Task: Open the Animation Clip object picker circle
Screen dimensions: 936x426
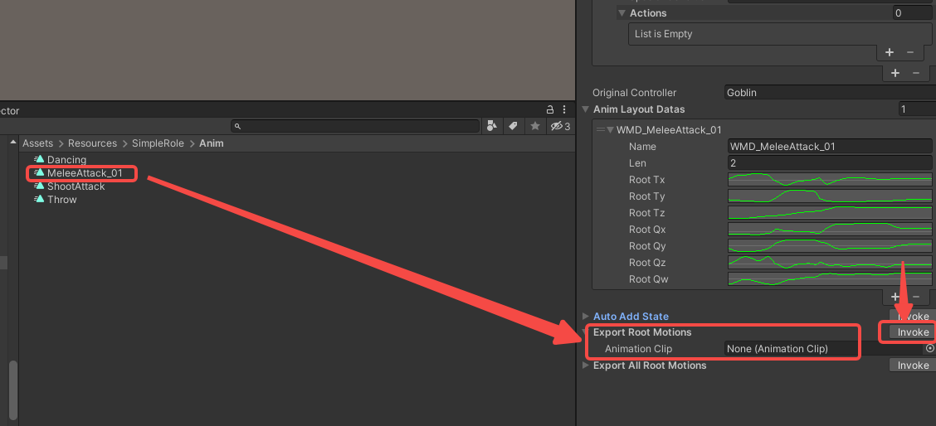Action: [930, 349]
